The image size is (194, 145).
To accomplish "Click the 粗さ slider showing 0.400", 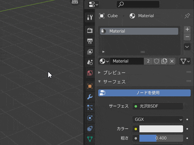I will [161, 138].
